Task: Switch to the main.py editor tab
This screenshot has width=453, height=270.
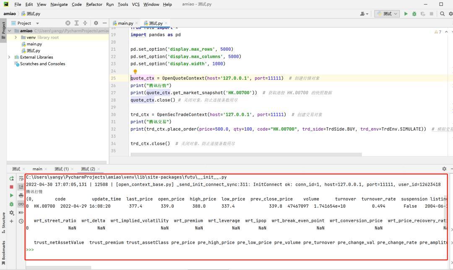Action: pos(125,23)
